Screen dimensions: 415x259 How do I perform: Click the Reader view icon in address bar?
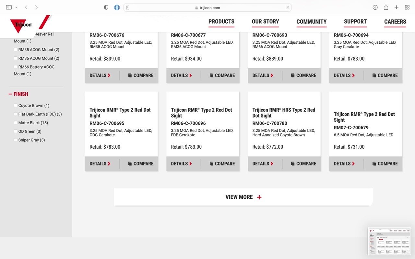pos(128,7)
